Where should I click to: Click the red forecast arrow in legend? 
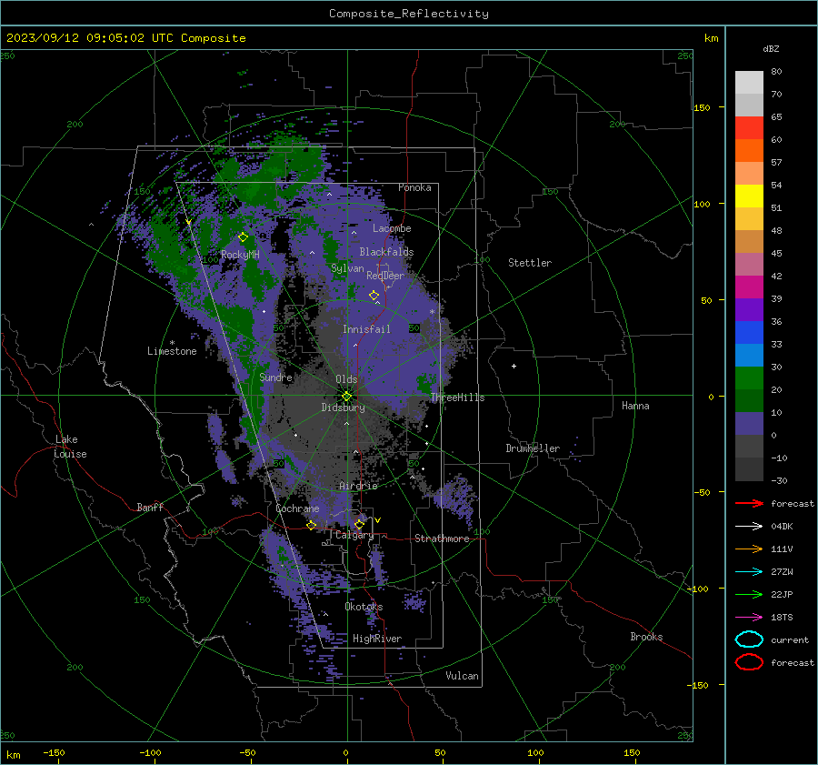(749, 503)
